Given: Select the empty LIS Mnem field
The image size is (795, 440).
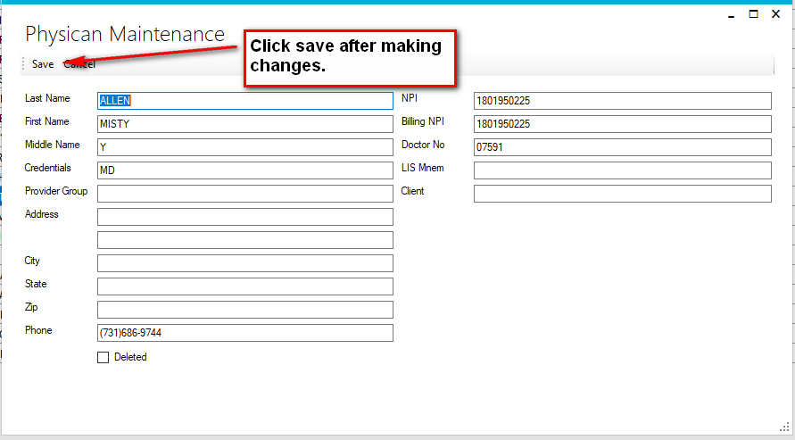Looking at the screenshot, I should tap(622, 170).
